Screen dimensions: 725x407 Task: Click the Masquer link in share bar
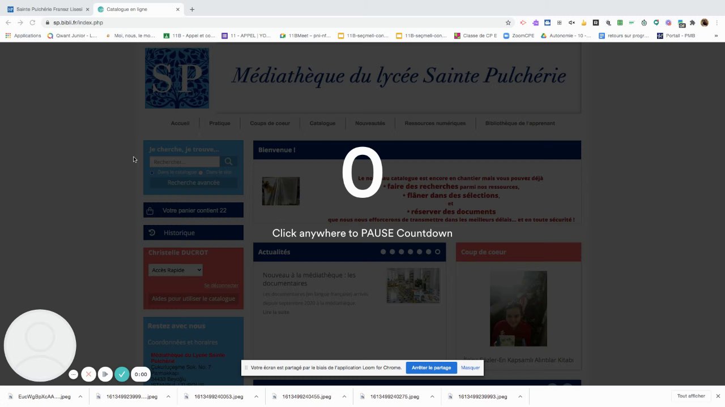(470, 367)
